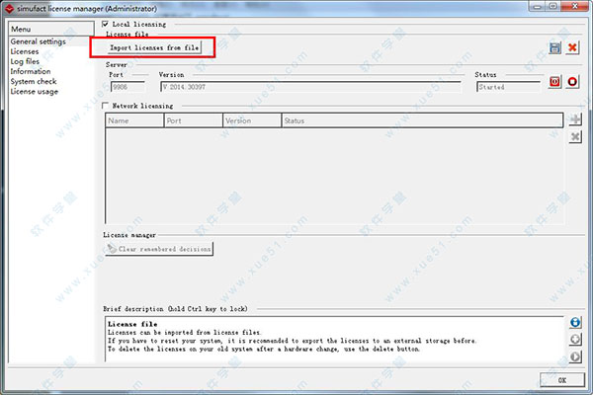Click the Clear remembered decisions button
Viewport: 593px width, 395px height.
158,249
